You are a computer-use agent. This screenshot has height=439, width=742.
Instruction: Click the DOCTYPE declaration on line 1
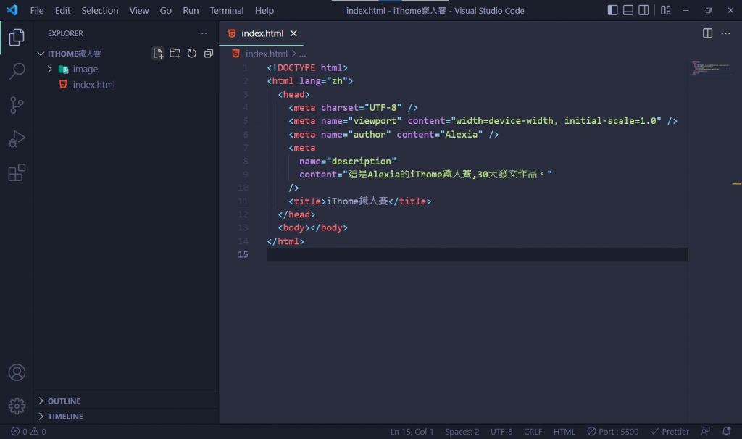click(307, 67)
